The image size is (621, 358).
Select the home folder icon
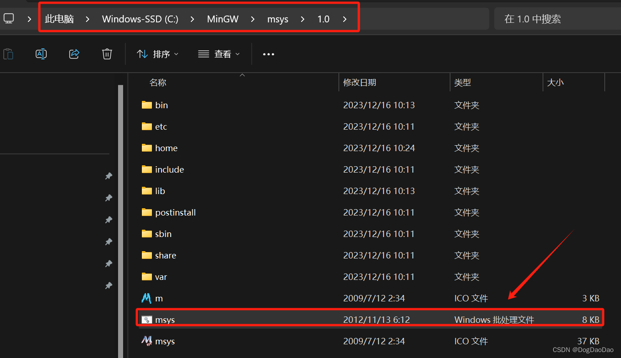click(146, 148)
